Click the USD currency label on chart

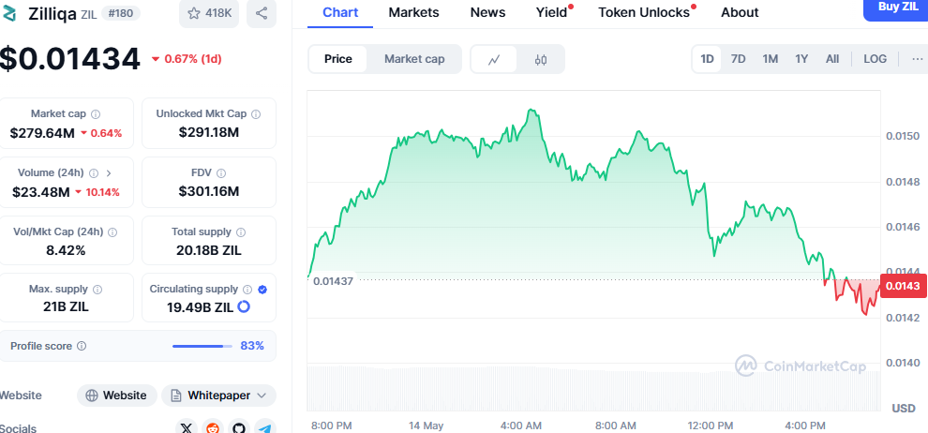pos(904,408)
